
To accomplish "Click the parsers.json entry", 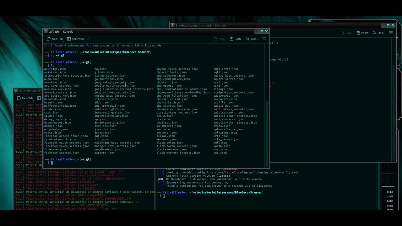I will click(105, 153).
